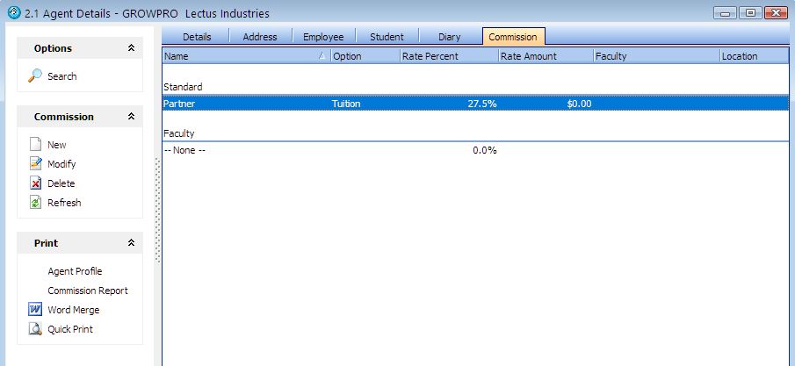
Task: Switch to the Details tab
Action: pos(198,37)
